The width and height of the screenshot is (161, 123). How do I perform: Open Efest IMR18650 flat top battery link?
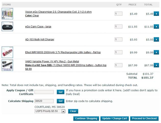(63, 52)
